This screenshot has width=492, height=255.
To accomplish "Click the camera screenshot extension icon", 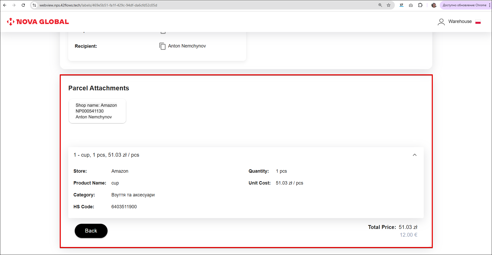I will 411,5.
